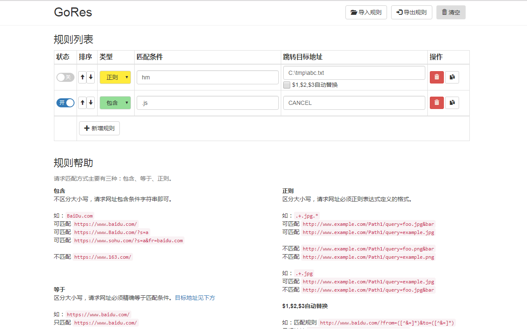Click the 导出规则 export rules button
Screen dimensions: 527x329
click(412, 12)
